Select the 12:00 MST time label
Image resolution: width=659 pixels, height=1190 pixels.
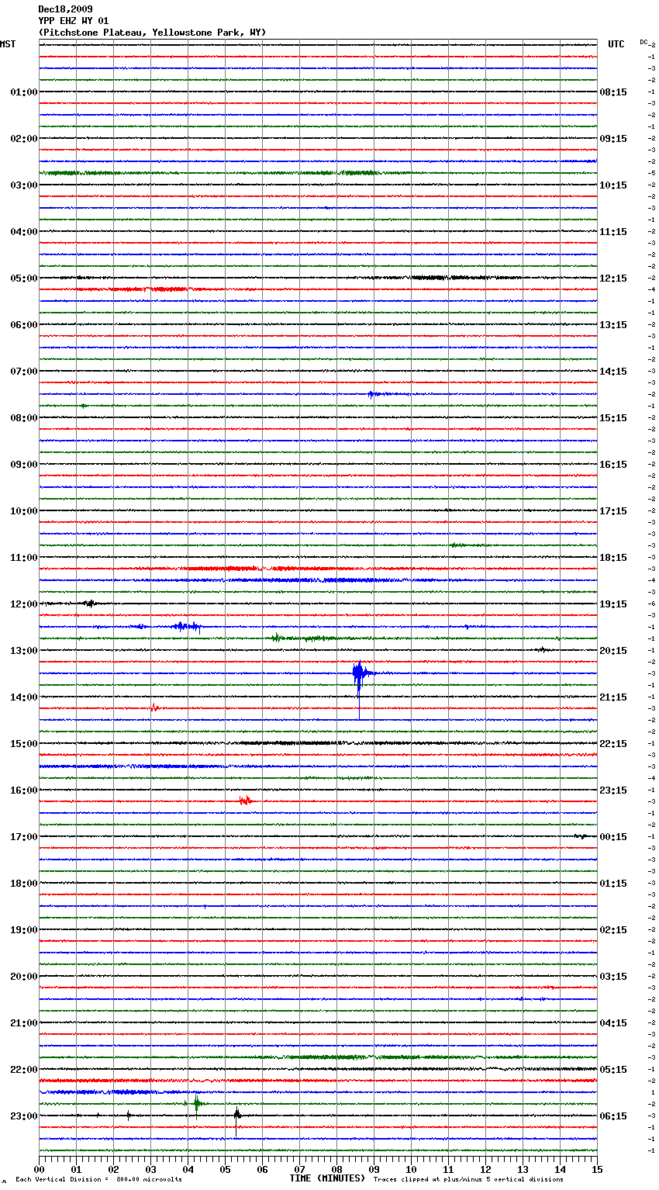point(24,604)
